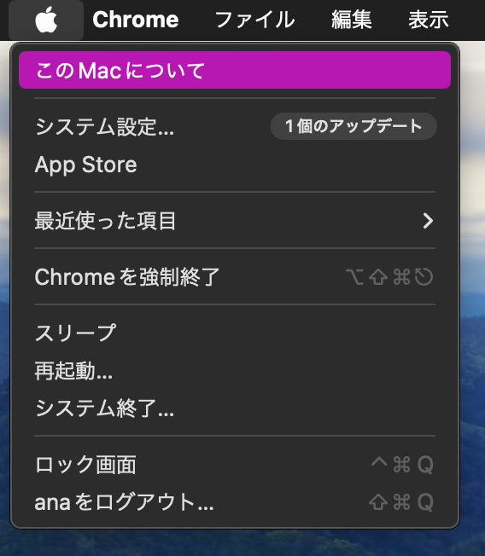Click the ⇧⌘Q logout shortcut symbols
The image size is (485, 556).
[x=401, y=502]
